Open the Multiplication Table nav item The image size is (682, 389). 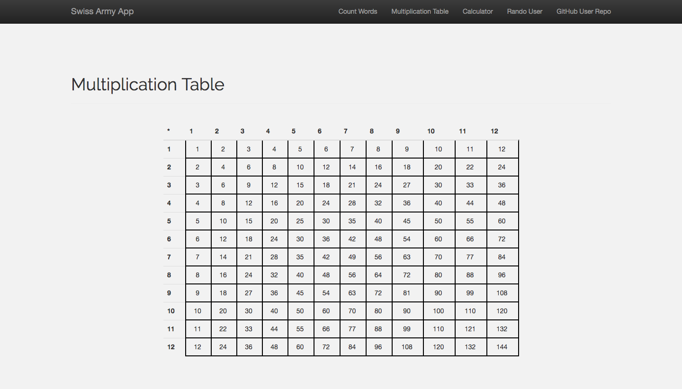click(420, 11)
